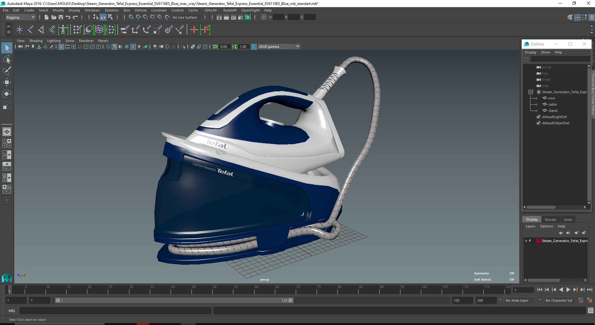Apply Point constraint from the shelf
This screenshot has width=595, height=325.
(x=135, y=30)
